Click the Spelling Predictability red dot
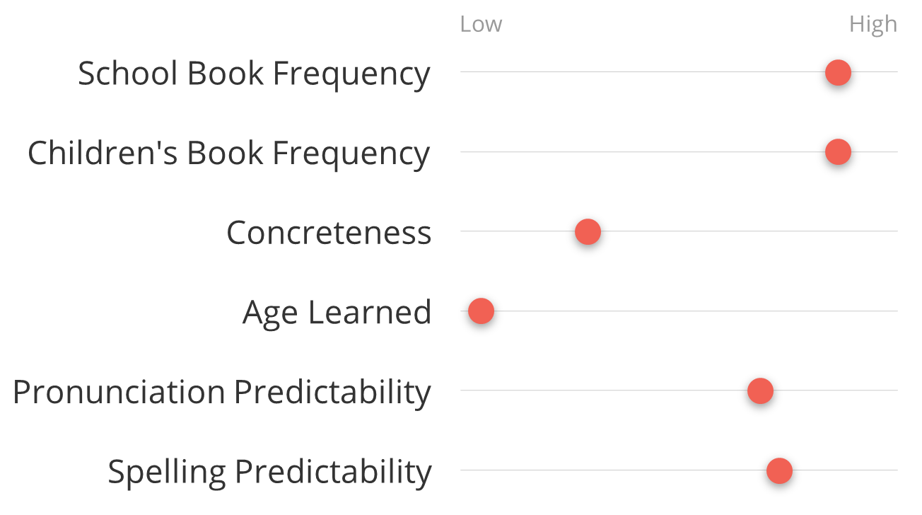This screenshot has height=515, width=922. point(779,470)
